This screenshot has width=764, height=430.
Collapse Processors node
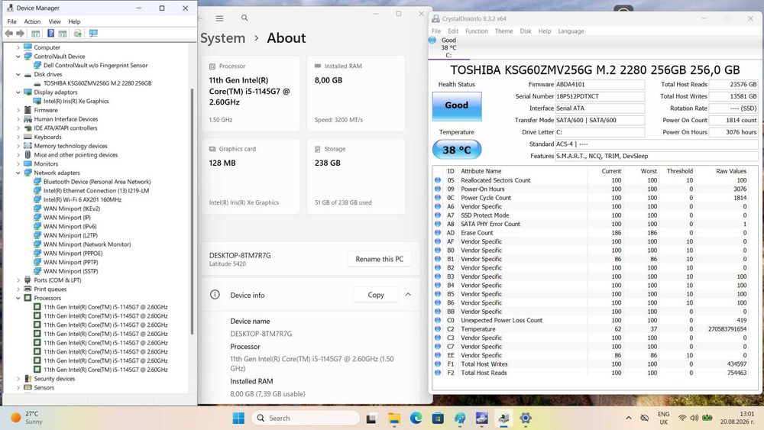(x=18, y=298)
